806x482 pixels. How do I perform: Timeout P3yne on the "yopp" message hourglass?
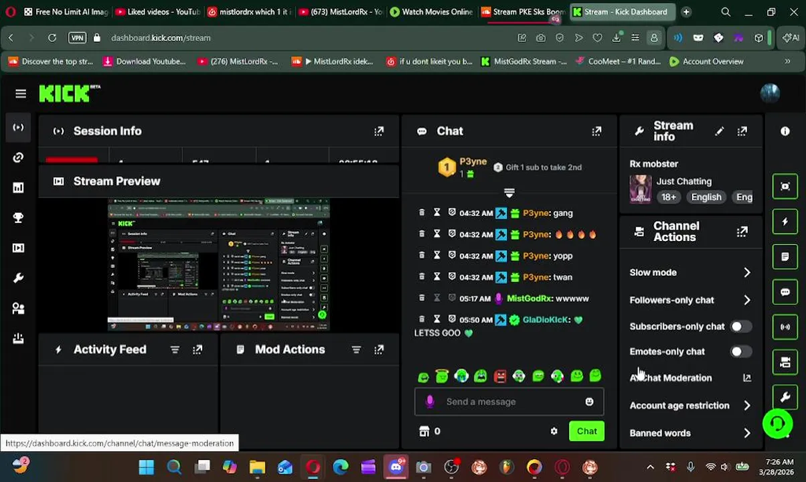[x=437, y=256]
